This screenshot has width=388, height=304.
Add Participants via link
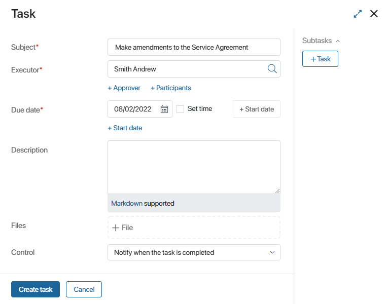[x=171, y=88]
